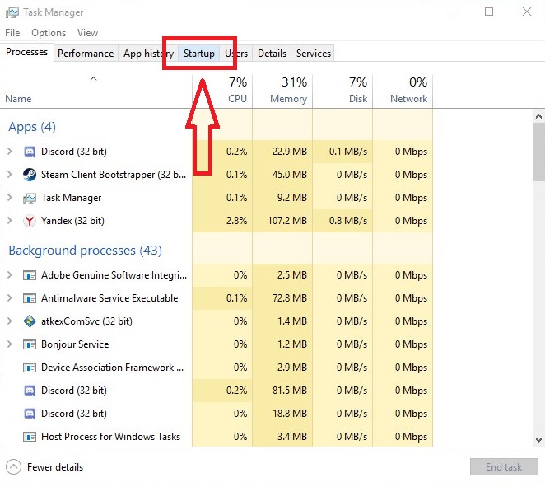Click the Task Manager row icon under Apps
The image size is (545, 487).
pyautogui.click(x=30, y=199)
